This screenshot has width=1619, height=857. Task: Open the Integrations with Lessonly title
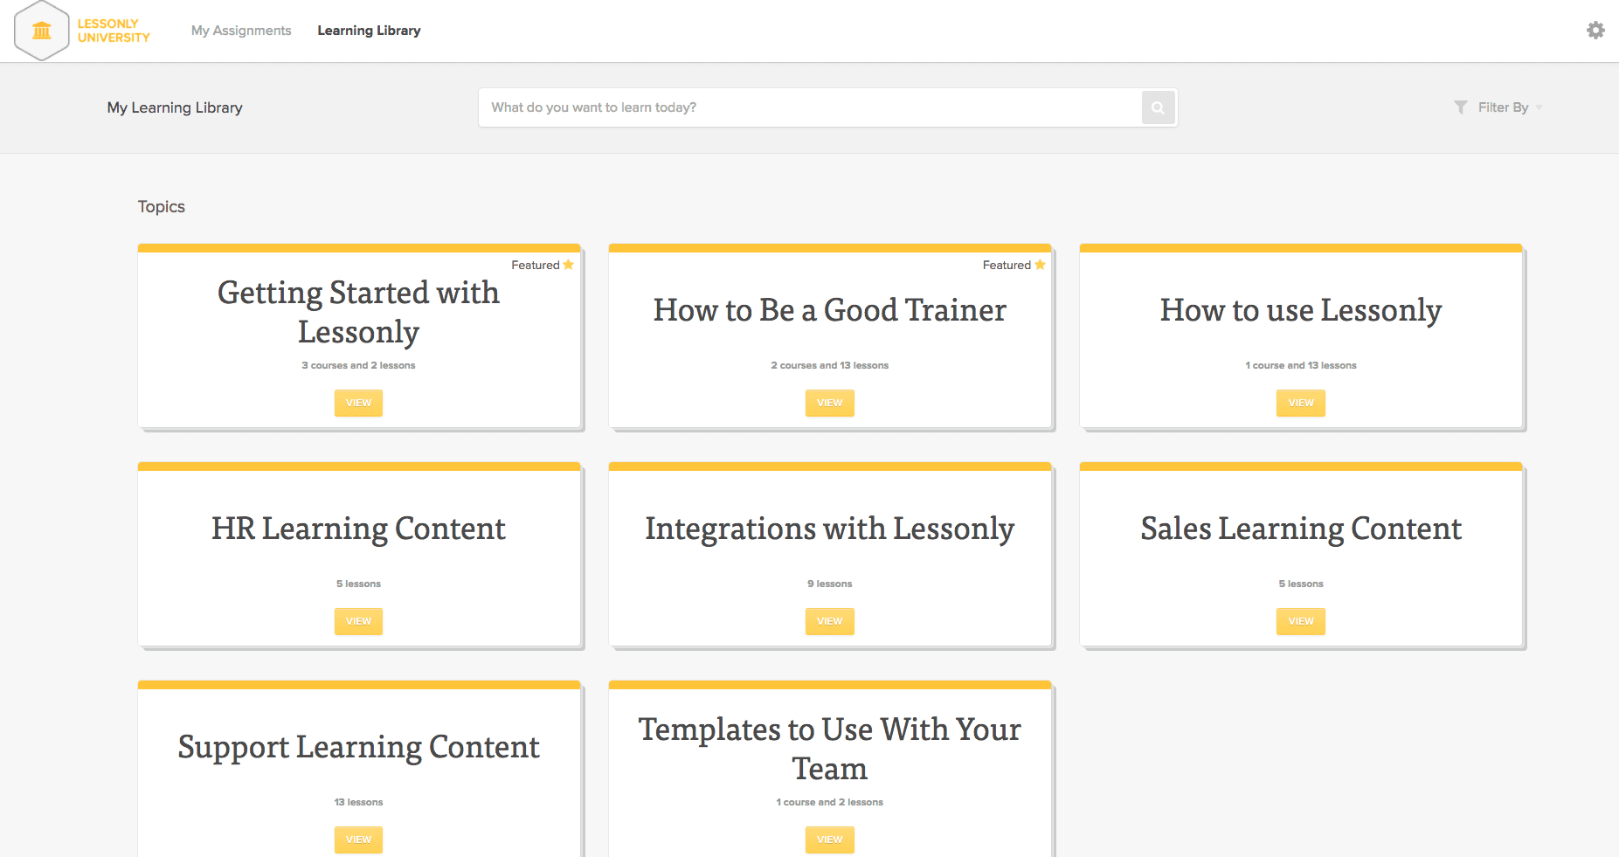click(x=829, y=529)
